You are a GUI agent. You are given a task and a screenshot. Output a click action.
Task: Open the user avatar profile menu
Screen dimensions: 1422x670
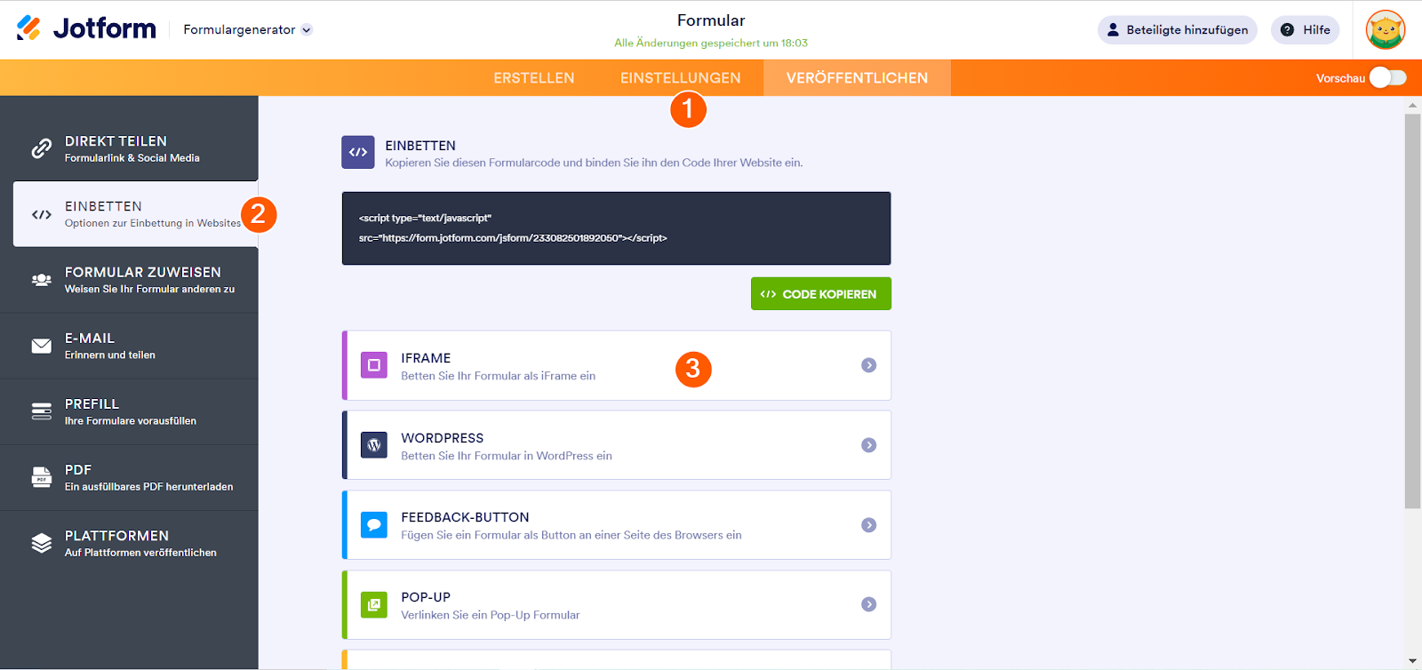coord(1385,29)
